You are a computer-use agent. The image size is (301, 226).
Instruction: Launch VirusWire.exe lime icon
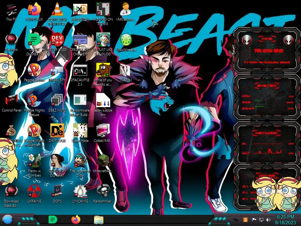pos(126,43)
